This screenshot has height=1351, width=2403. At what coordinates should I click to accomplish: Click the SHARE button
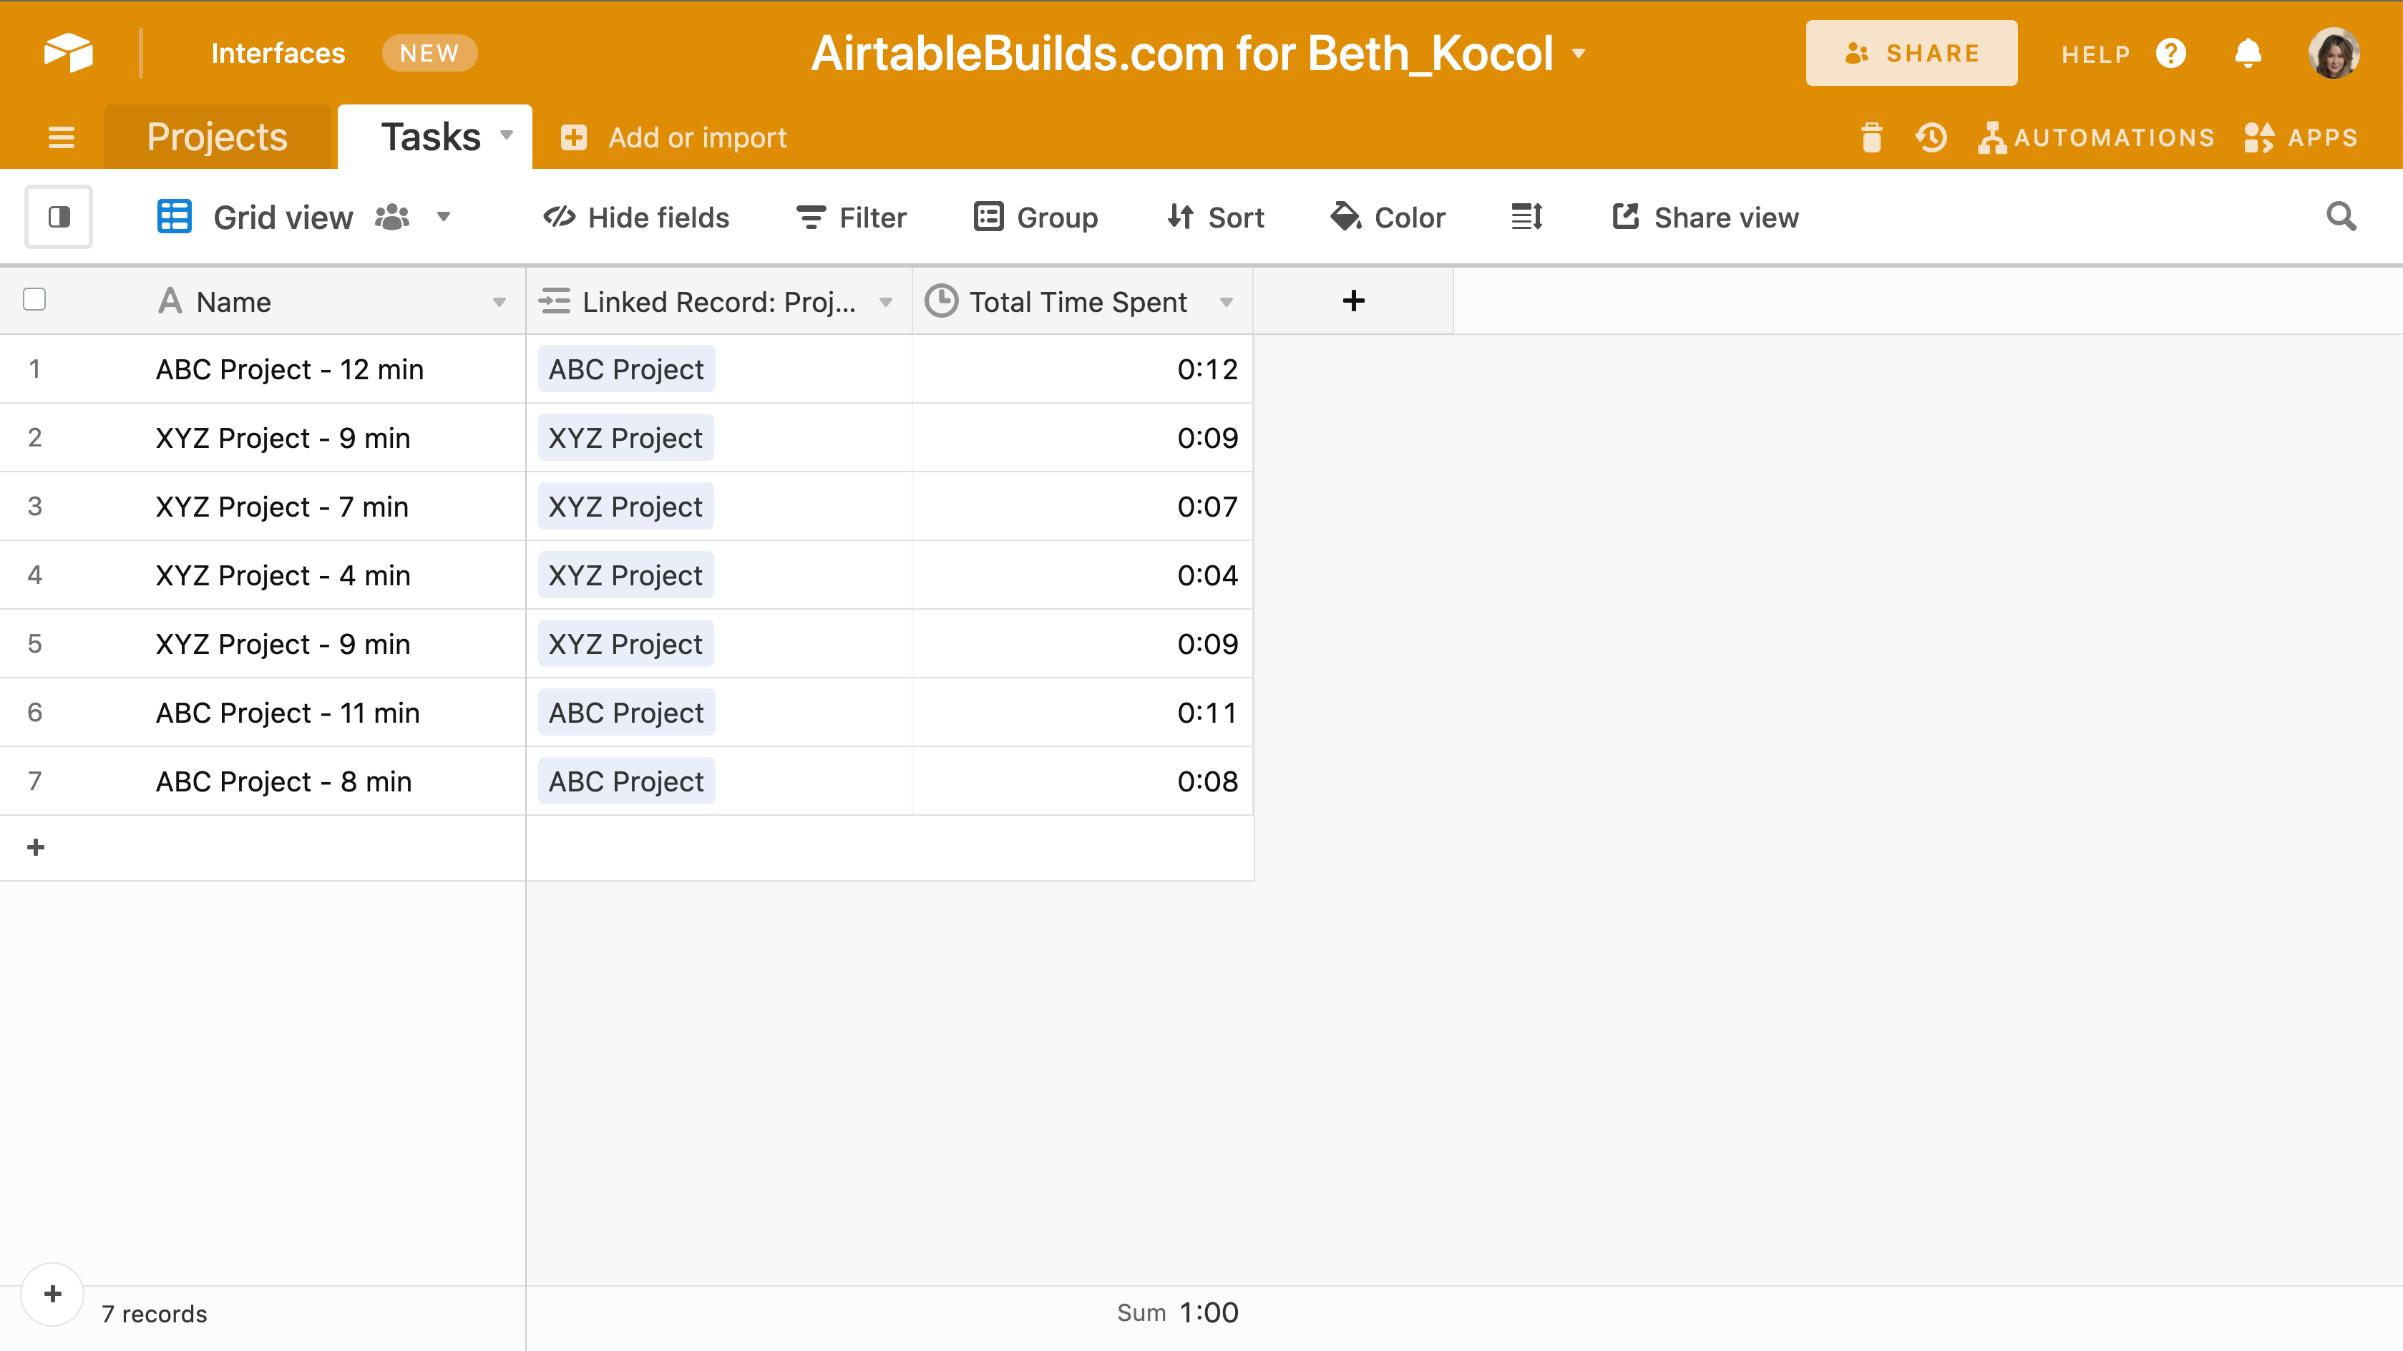click(x=1911, y=53)
